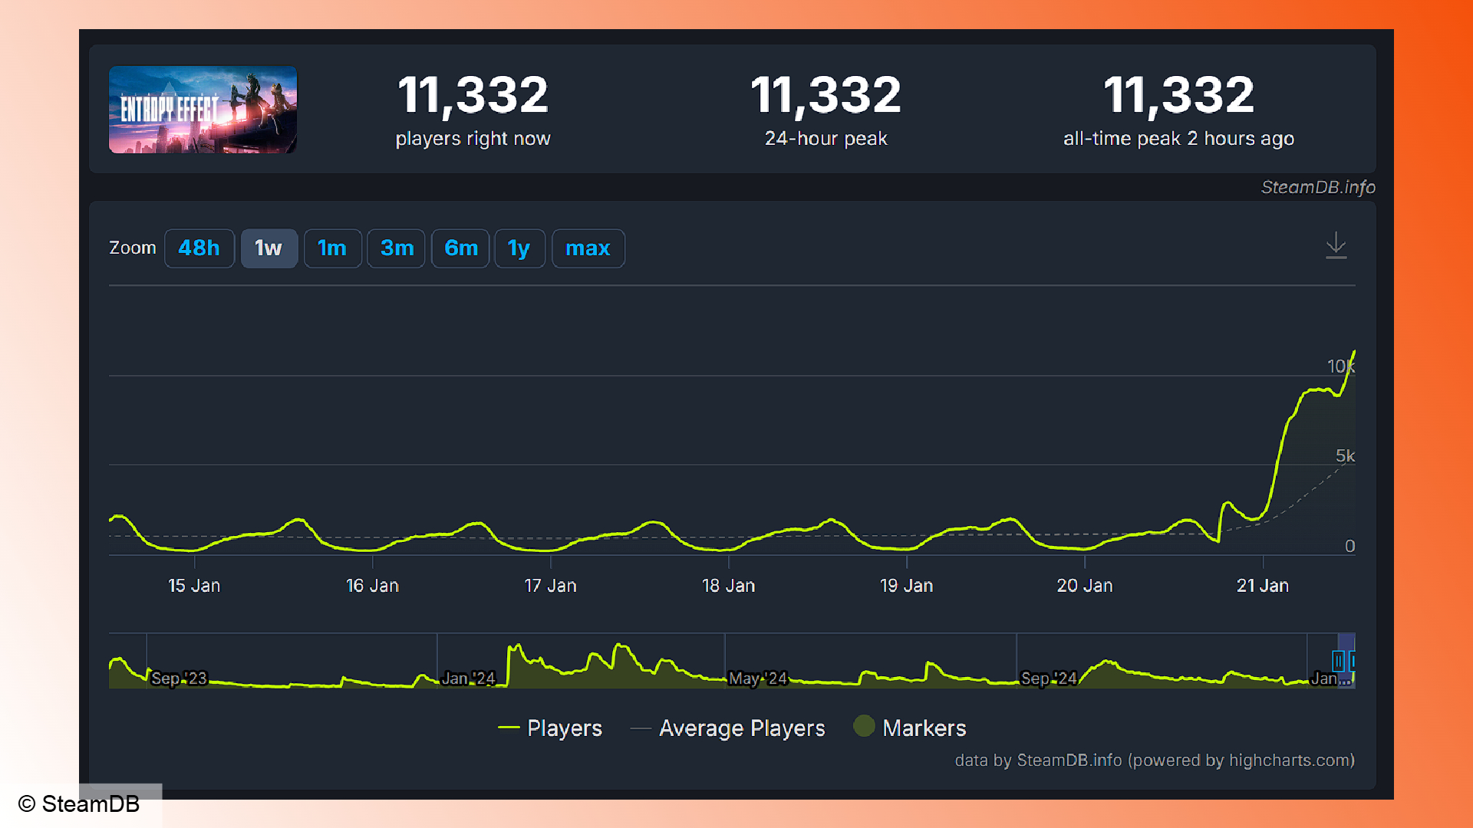This screenshot has width=1473, height=828.
Task: Select the 48h zoom range
Action: pyautogui.click(x=199, y=248)
